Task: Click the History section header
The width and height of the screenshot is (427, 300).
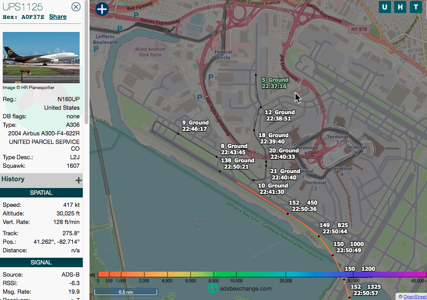Action: (41, 179)
